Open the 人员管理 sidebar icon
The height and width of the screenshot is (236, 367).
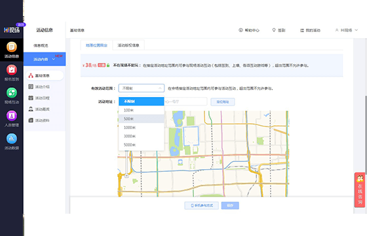tap(12, 119)
